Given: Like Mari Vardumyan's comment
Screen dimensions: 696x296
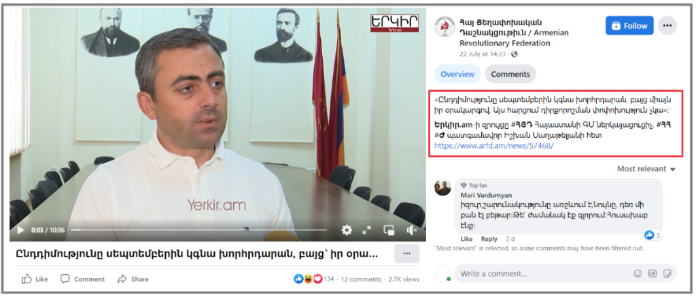Looking at the screenshot, I should click(x=466, y=239).
